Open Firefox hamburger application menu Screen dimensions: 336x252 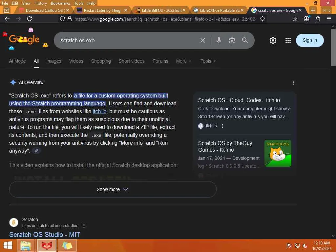click(329, 19)
